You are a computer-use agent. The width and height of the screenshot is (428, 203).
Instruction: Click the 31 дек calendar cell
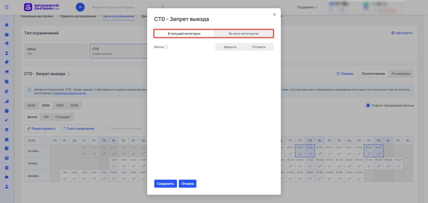359,176
